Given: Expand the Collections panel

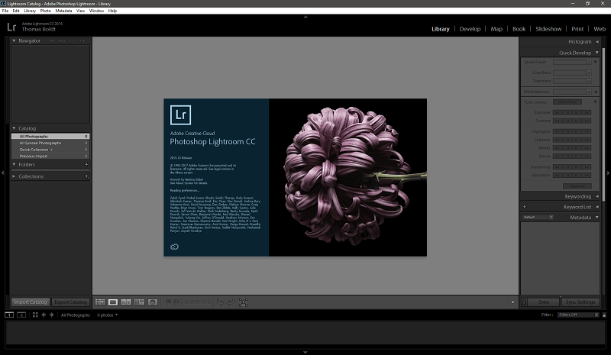Looking at the screenshot, I should (14, 176).
